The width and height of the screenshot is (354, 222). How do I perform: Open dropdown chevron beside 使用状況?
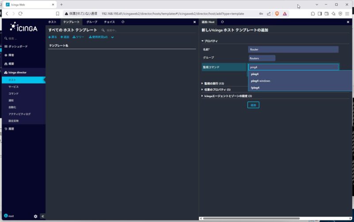click(112, 38)
